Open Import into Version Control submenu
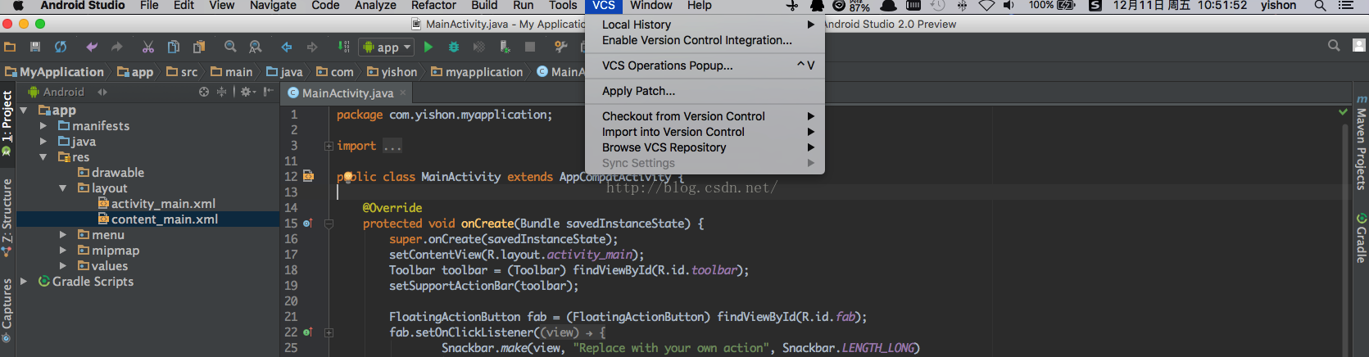1369x357 pixels. (705, 132)
